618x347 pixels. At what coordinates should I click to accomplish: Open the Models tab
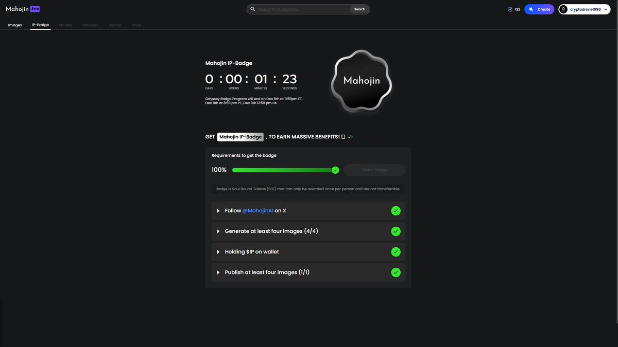point(65,25)
